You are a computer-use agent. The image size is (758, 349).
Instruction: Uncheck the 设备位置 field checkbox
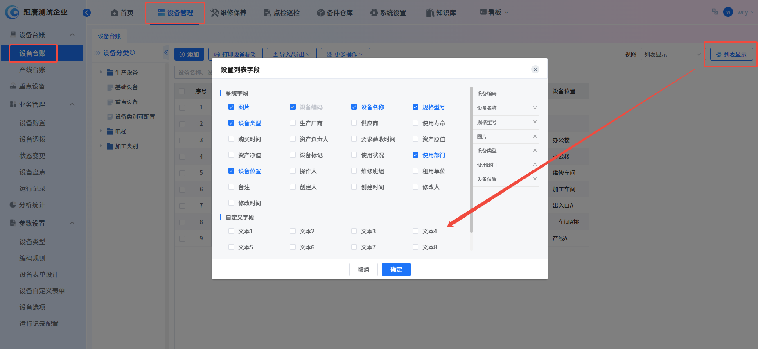(231, 171)
